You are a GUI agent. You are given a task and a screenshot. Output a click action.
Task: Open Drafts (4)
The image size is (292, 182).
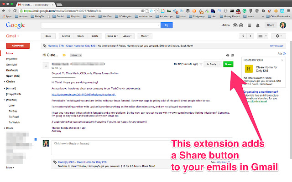12,70
